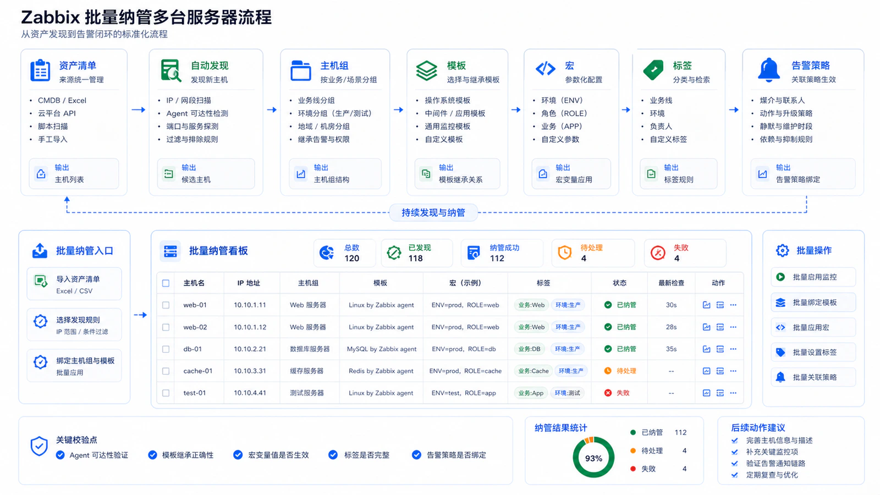Click the 批量纳管入口 upload icon
This screenshot has width=880, height=495.
[40, 251]
